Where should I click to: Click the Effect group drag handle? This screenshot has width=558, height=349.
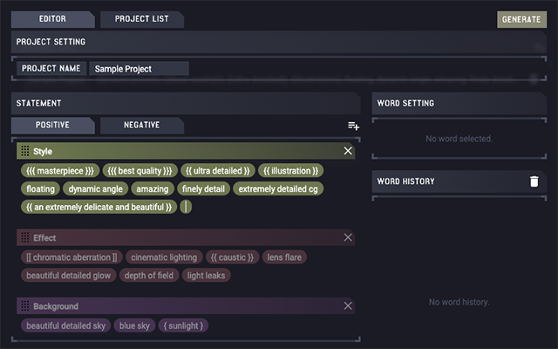tap(25, 237)
